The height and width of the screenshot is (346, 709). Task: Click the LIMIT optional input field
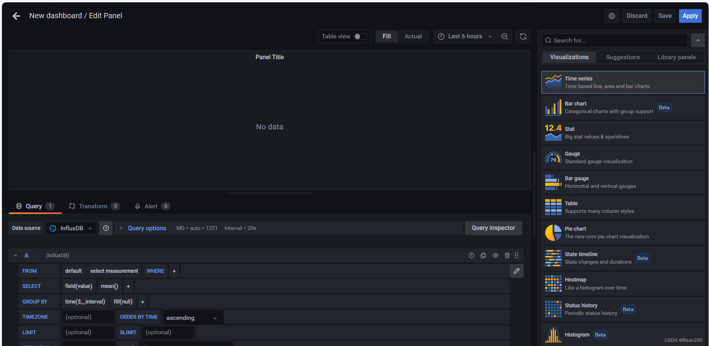pos(88,332)
